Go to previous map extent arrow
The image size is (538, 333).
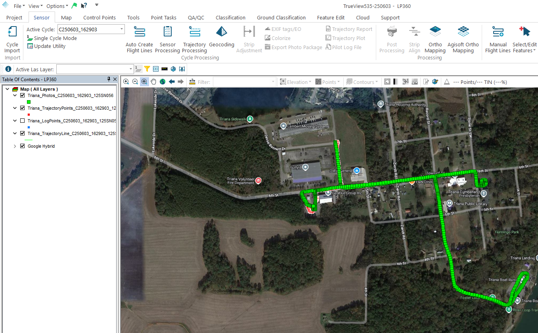coord(172,82)
